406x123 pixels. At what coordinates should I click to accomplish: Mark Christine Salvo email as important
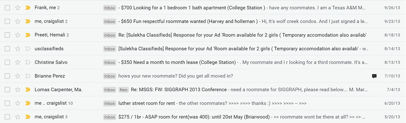(28, 62)
